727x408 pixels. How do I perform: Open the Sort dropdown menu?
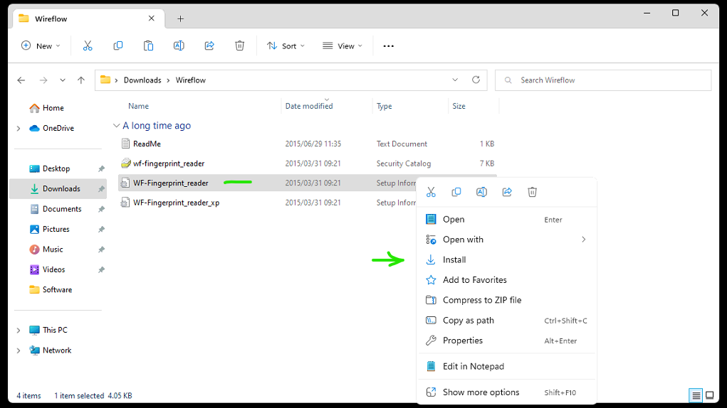[x=286, y=45]
